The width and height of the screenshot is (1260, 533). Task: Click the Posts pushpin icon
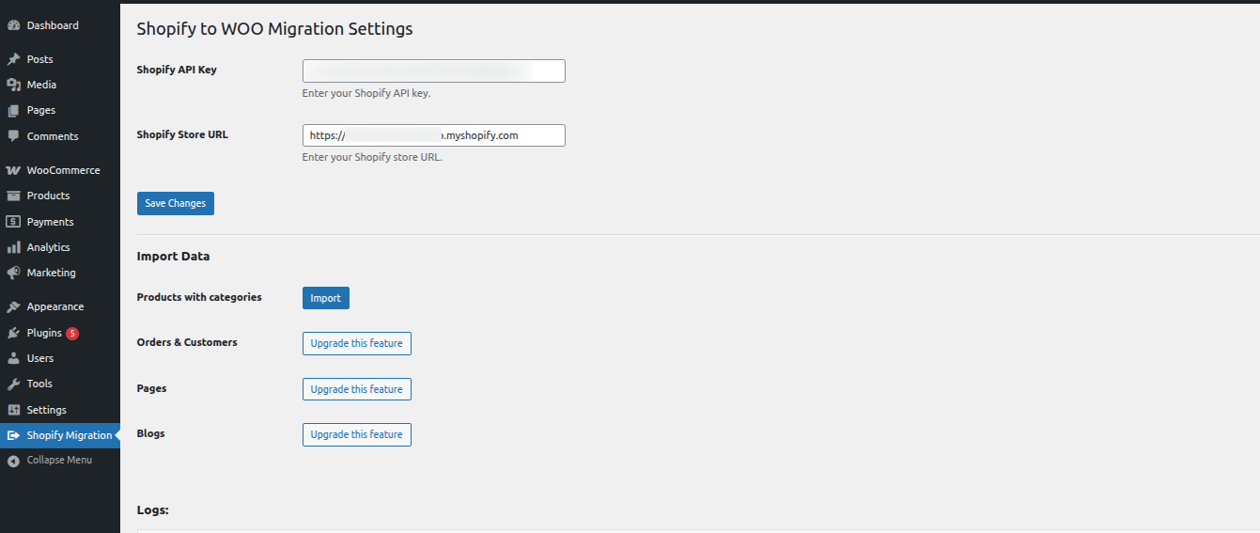pyautogui.click(x=13, y=59)
